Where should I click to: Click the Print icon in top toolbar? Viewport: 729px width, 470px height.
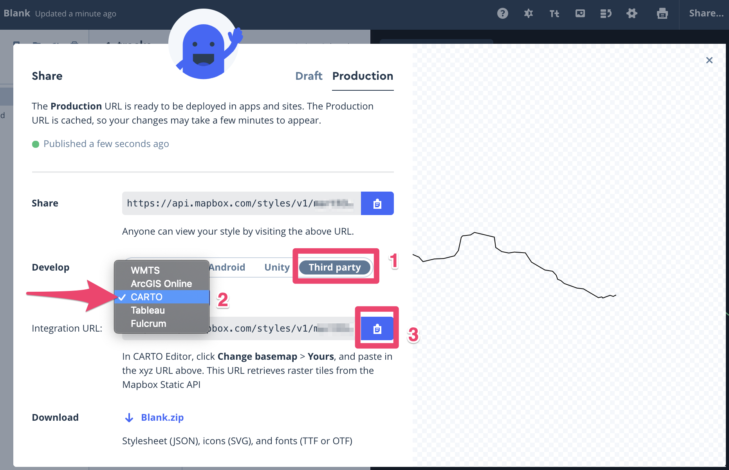coord(662,14)
